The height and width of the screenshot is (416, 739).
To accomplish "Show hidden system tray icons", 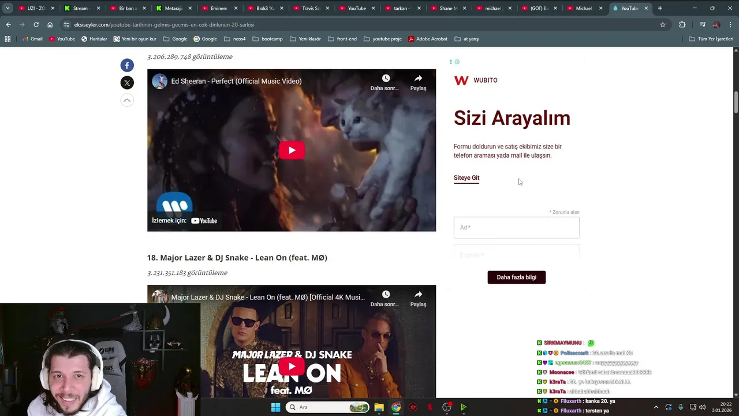I will [656, 407].
